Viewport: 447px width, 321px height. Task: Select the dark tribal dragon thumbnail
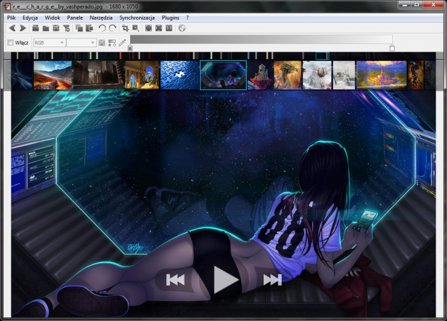pyautogui.click(x=416, y=75)
